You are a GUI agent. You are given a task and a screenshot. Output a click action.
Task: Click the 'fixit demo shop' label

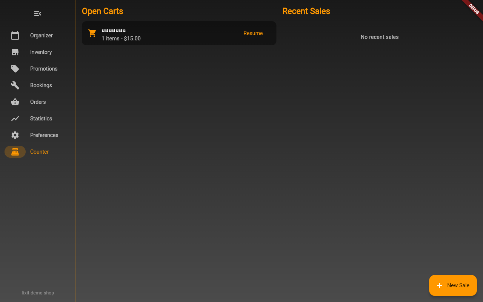click(38, 293)
